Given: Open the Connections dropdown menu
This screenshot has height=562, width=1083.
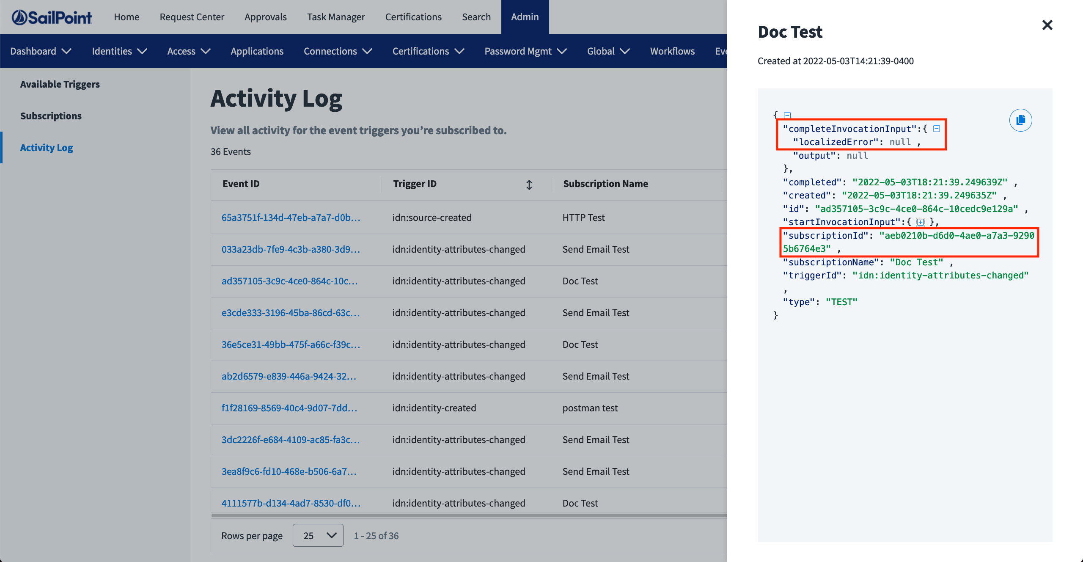Looking at the screenshot, I should click(338, 51).
